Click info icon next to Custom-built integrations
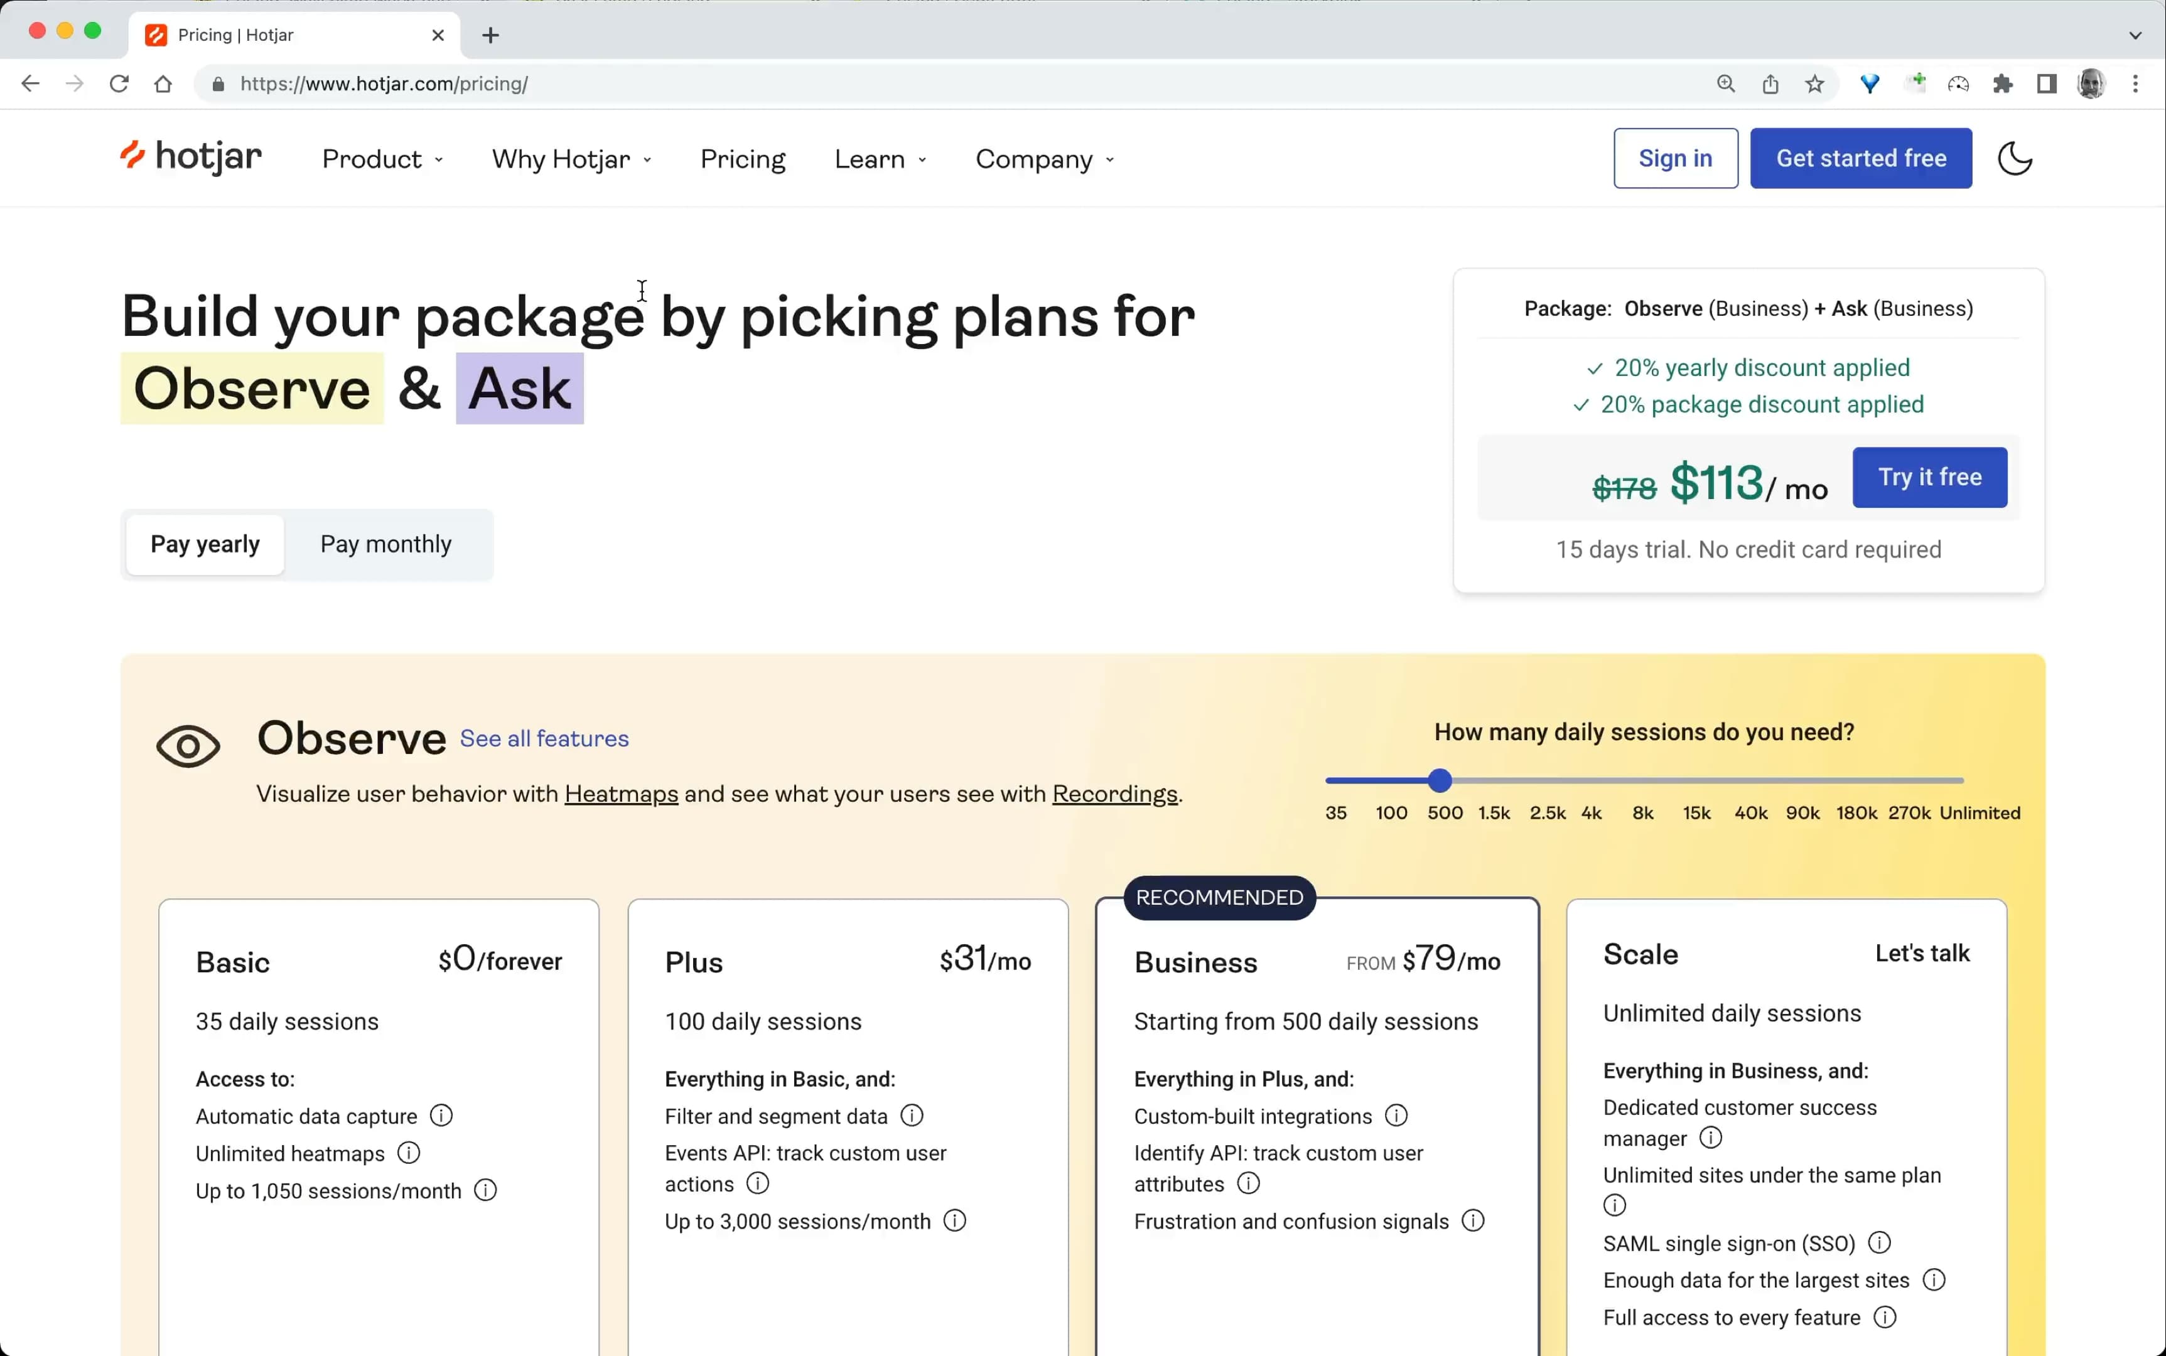Image resolution: width=2166 pixels, height=1356 pixels. (x=1396, y=1115)
